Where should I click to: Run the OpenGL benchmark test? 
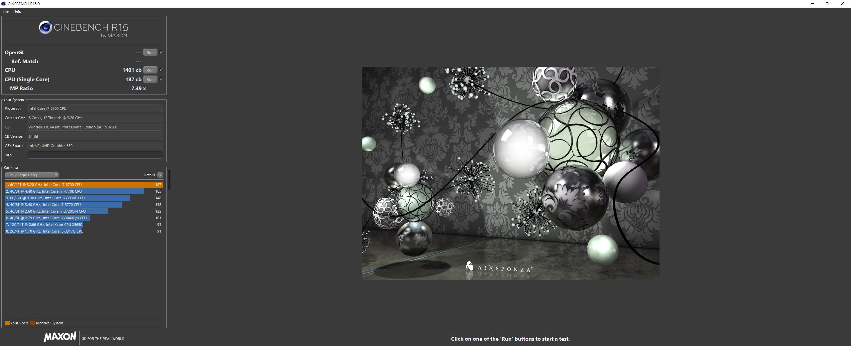(x=150, y=53)
